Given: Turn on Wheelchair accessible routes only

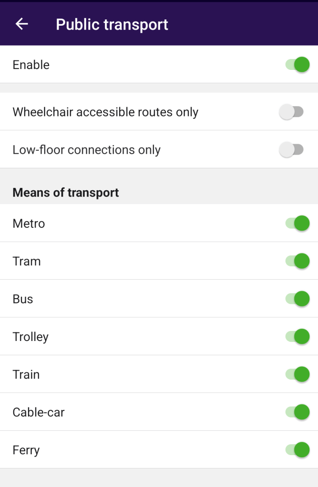Looking at the screenshot, I should (x=291, y=112).
